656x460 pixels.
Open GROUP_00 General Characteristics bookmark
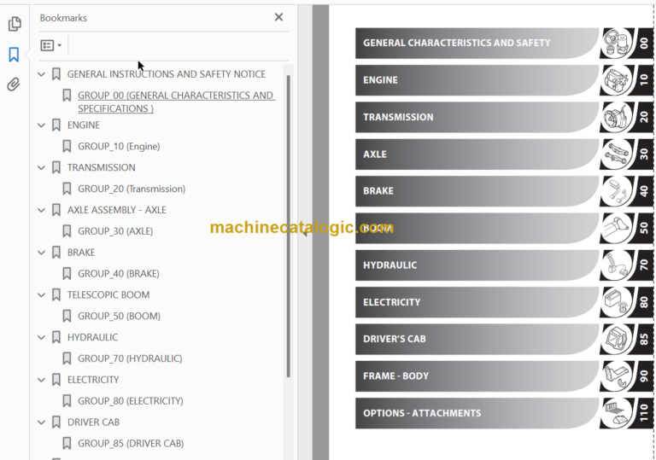(x=176, y=102)
